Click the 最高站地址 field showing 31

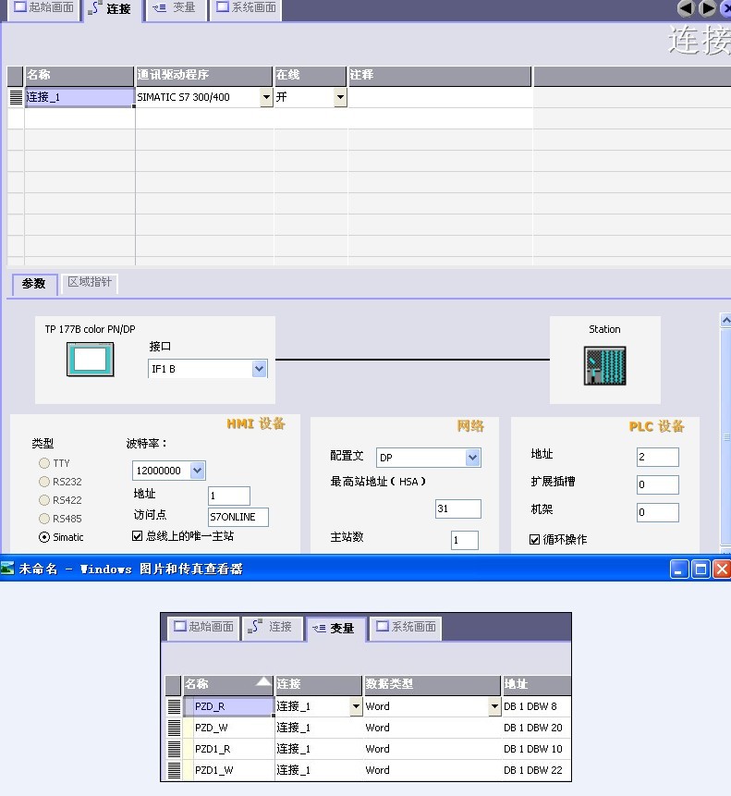458,508
